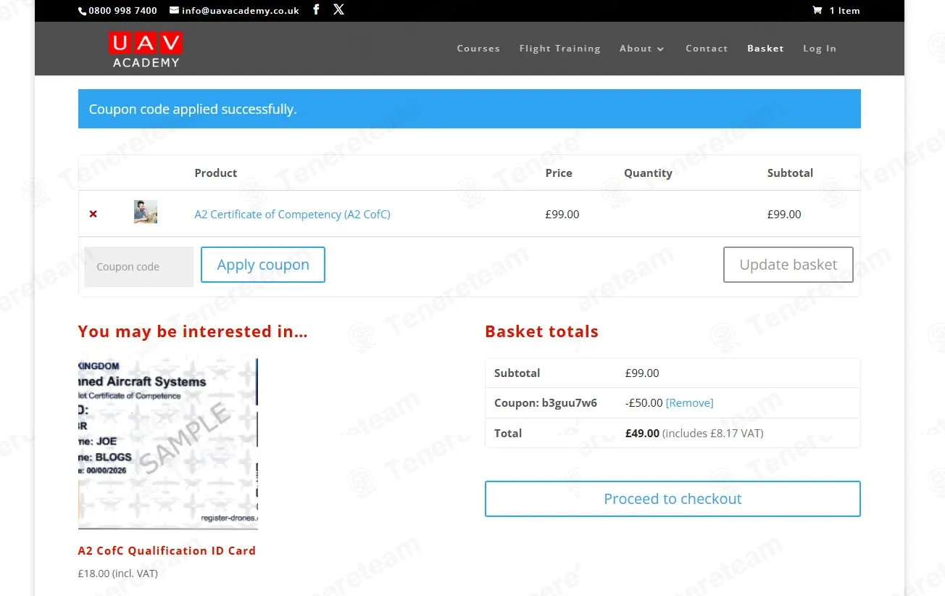Open A2 Certificate of Competency product link

(292, 214)
